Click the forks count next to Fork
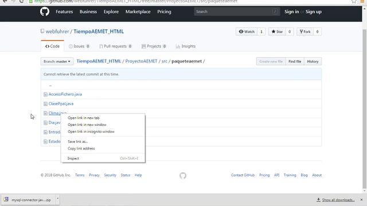 317,31
